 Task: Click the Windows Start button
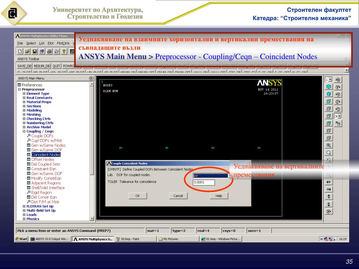click(21, 239)
